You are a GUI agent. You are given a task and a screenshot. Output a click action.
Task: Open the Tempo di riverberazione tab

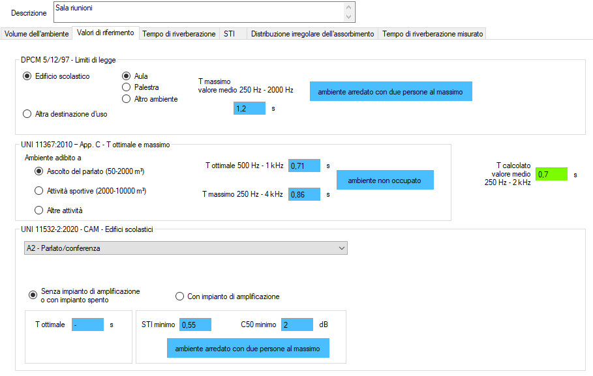[x=179, y=34]
